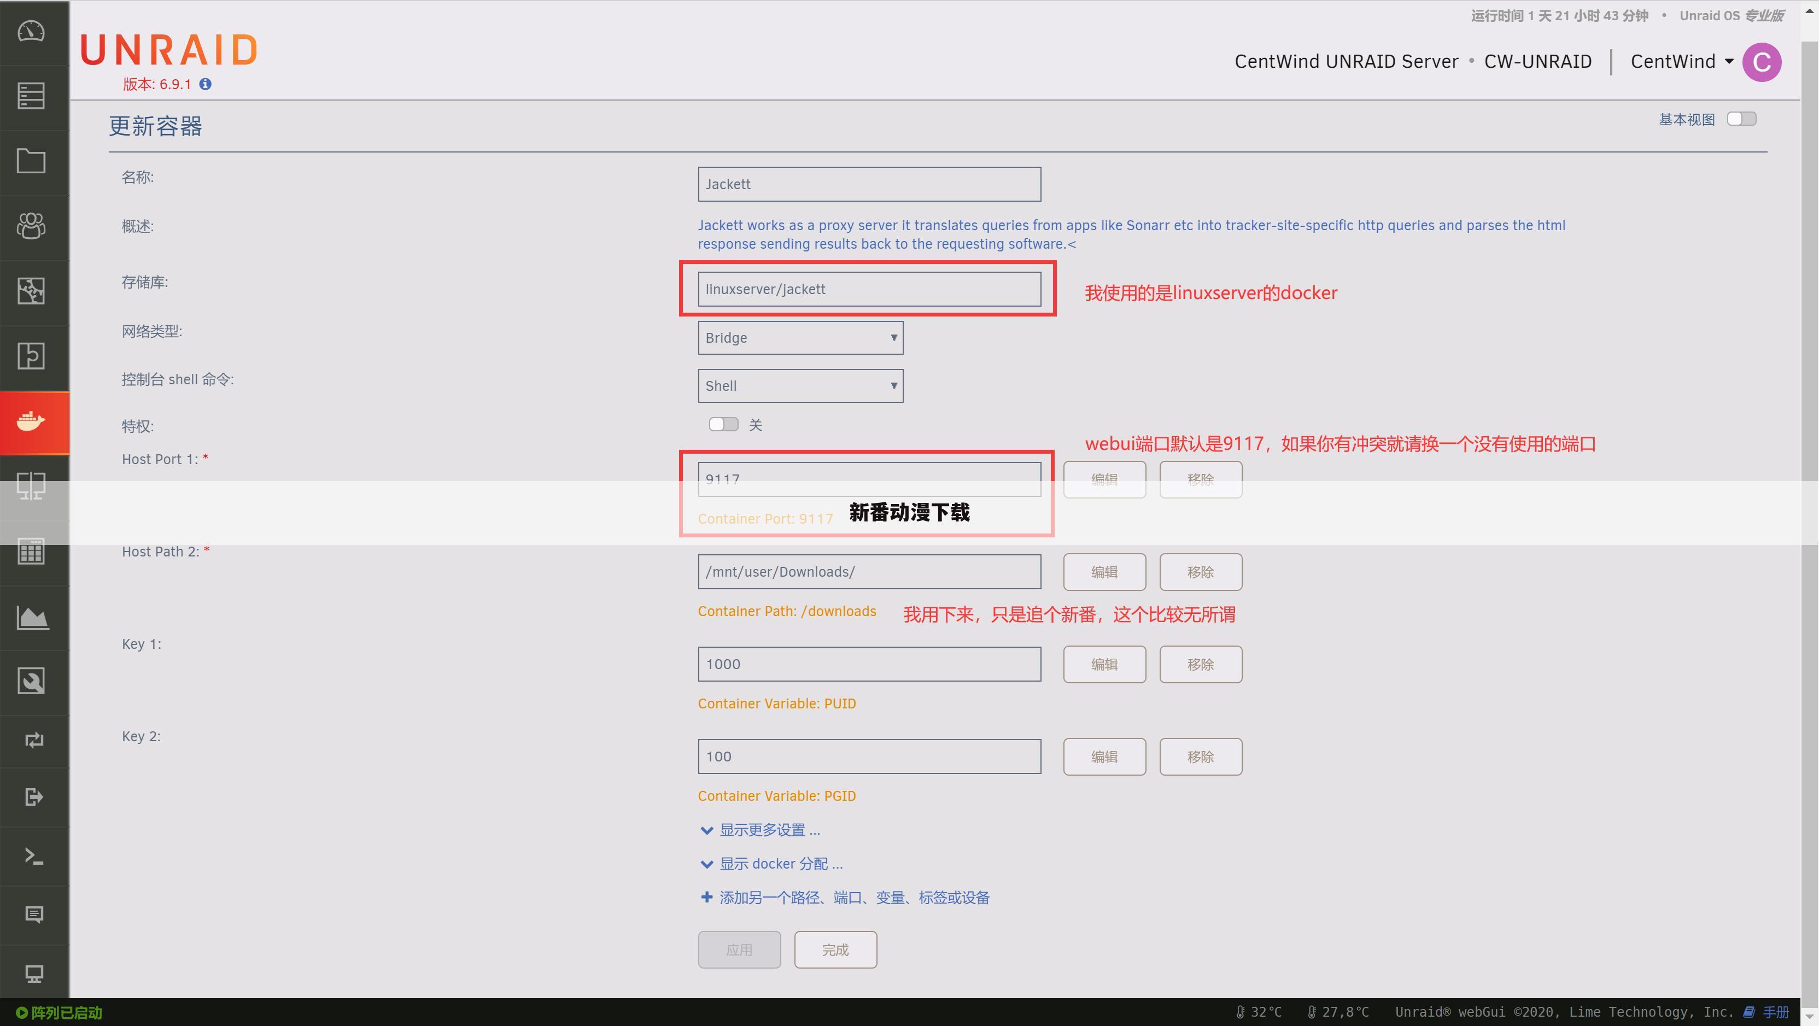
Task: Click the Apply (应用) button
Action: pos(739,949)
